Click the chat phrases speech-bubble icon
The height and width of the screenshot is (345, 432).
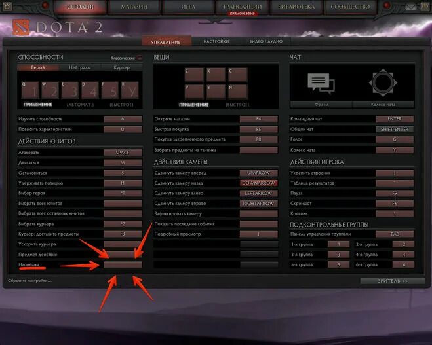[x=321, y=82]
